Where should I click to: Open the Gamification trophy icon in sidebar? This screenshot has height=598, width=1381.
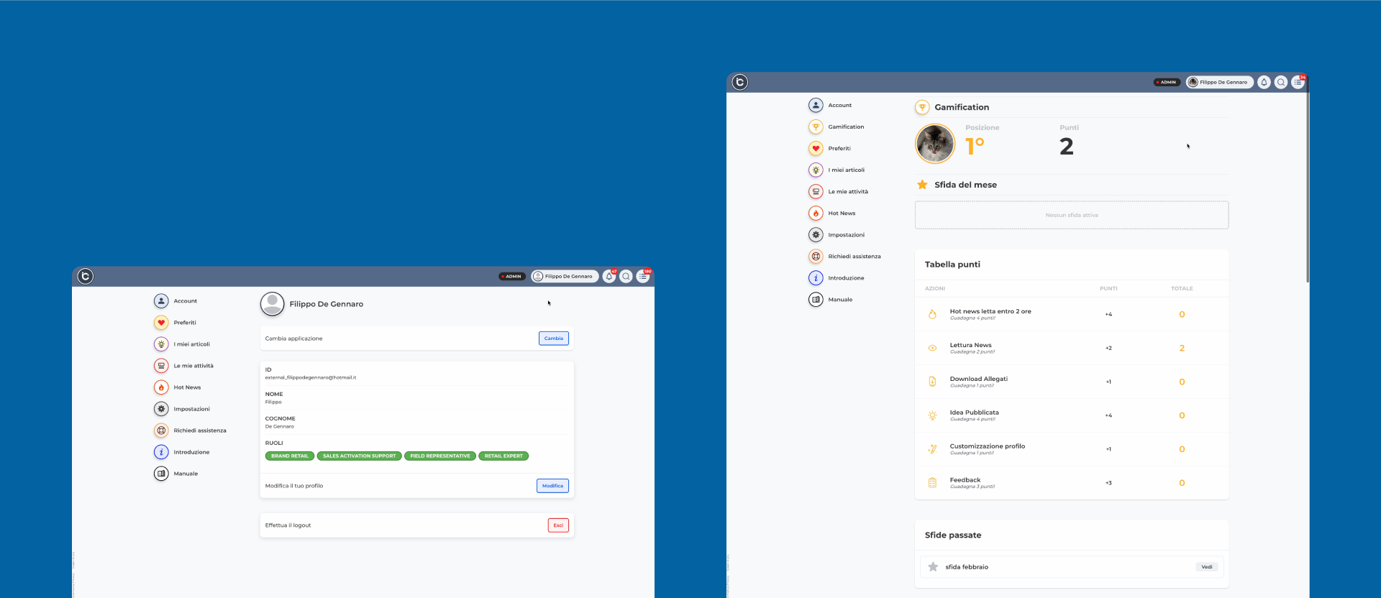(816, 126)
